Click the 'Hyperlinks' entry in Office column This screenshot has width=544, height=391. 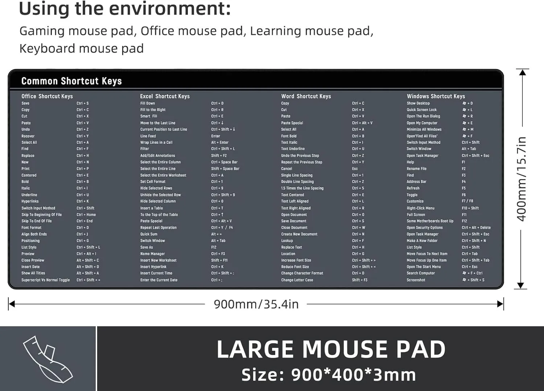point(30,201)
